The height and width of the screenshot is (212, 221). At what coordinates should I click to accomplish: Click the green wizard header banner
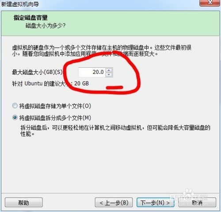[x=110, y=23]
